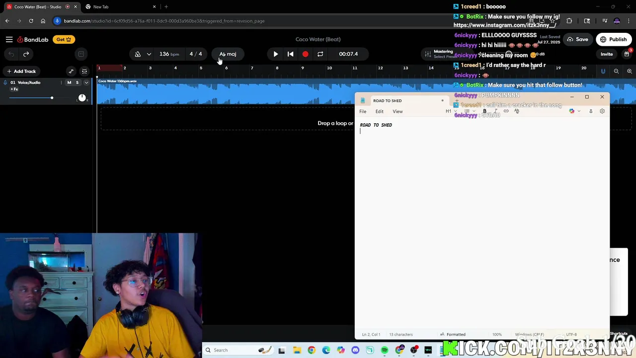The height and width of the screenshot is (358, 636).
Task: Zoom out the timeline with magnifier
Action: pos(616,71)
